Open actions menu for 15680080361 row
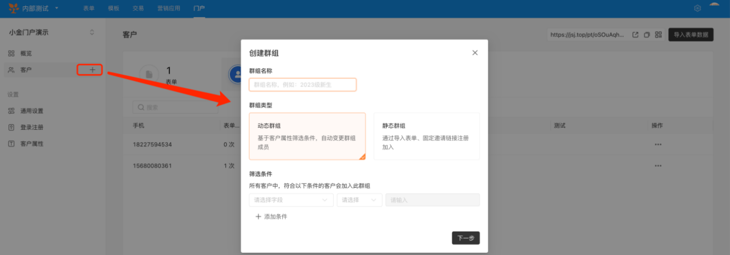 pyautogui.click(x=658, y=166)
